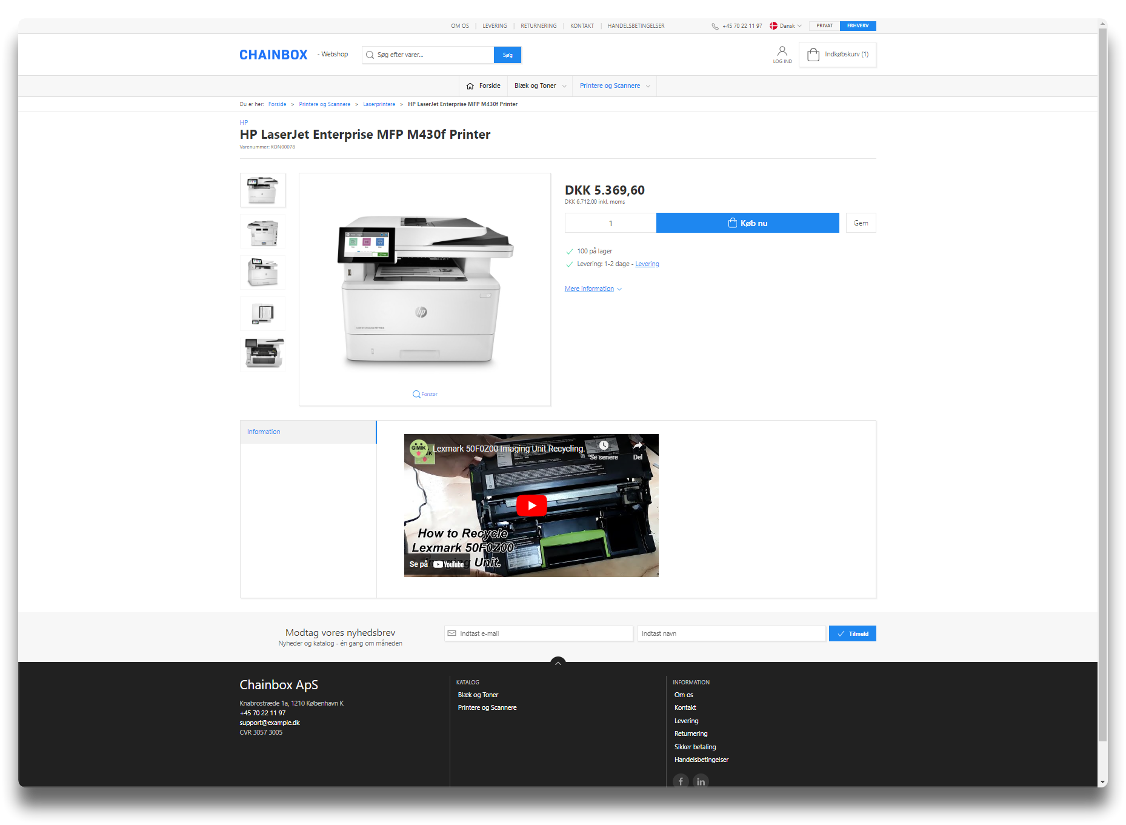Expand the Printere og Scannere menu

(x=615, y=86)
